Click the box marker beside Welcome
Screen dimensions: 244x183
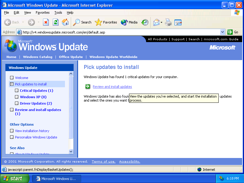12,77
